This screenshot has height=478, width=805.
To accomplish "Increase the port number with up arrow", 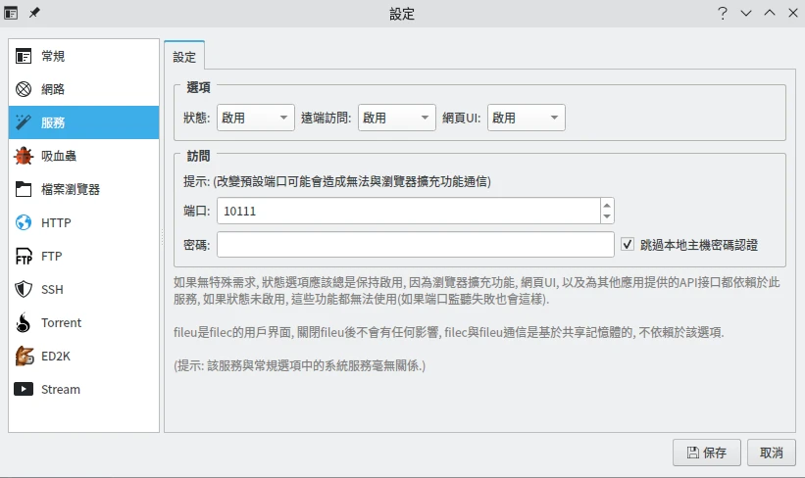I will [x=607, y=205].
